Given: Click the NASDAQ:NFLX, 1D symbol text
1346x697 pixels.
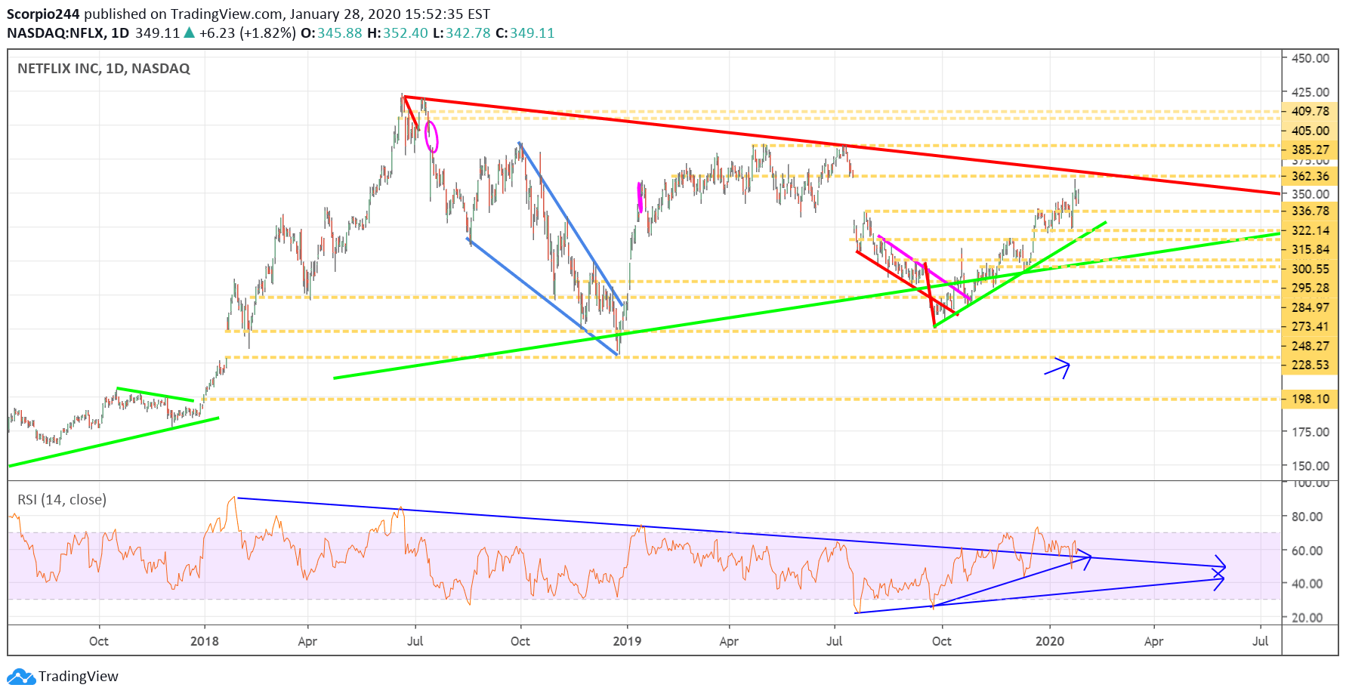Looking at the screenshot, I should (x=68, y=33).
